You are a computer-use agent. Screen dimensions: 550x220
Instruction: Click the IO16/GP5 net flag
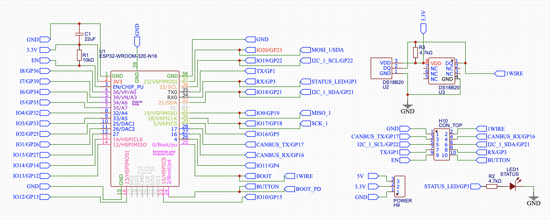(262, 134)
